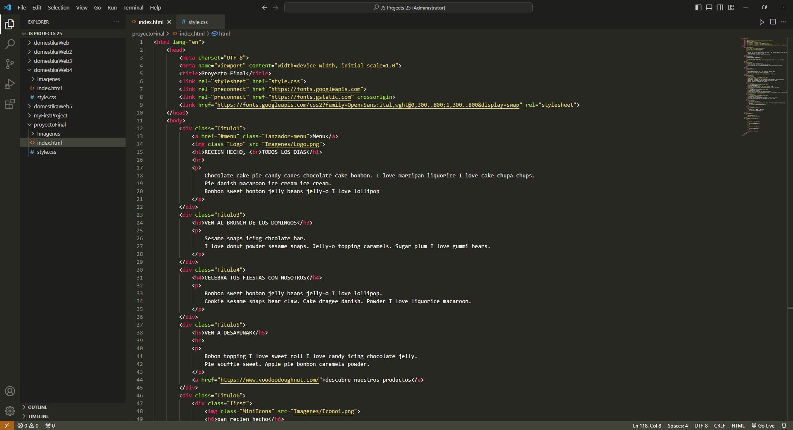Select index.html under proyectoFinal
This screenshot has width=793, height=430.
73,143
